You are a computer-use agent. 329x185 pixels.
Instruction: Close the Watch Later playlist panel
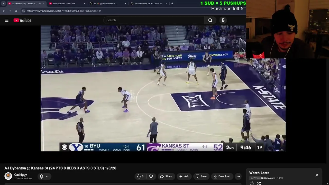(317, 175)
